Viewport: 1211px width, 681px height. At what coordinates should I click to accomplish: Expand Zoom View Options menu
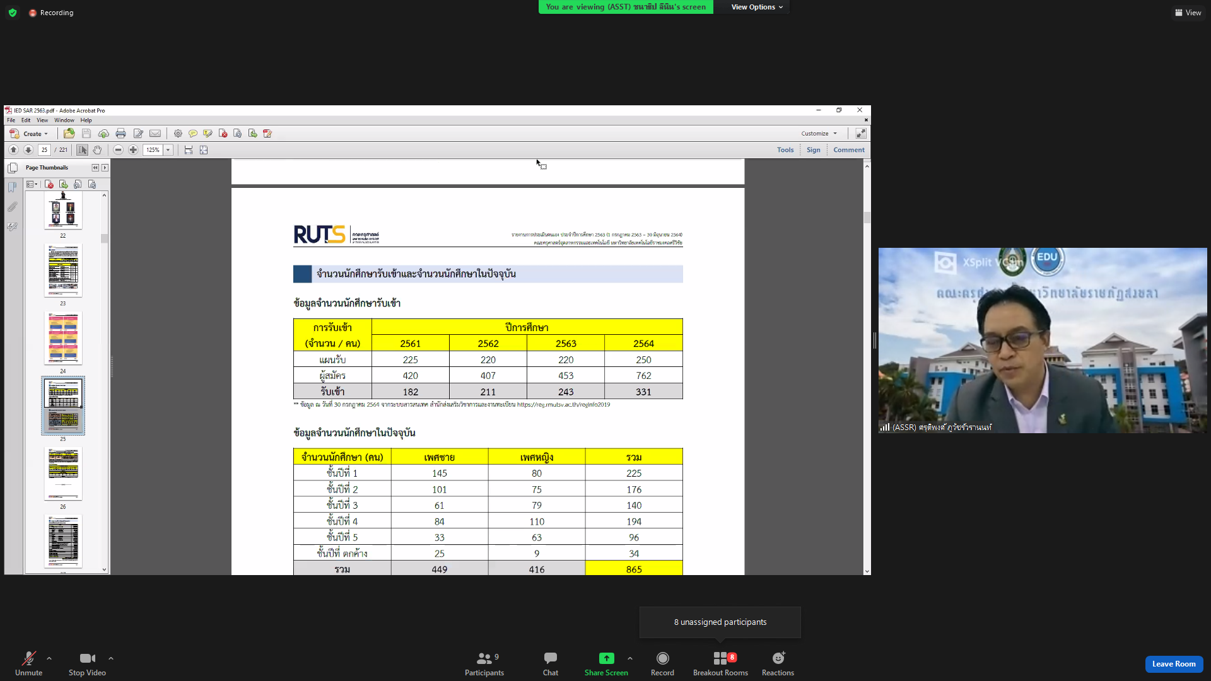click(756, 7)
